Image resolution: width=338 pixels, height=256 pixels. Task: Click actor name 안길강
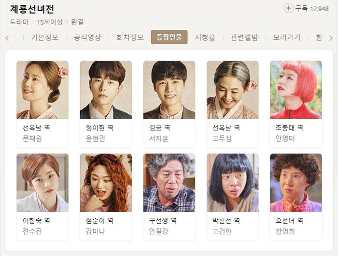click(159, 231)
